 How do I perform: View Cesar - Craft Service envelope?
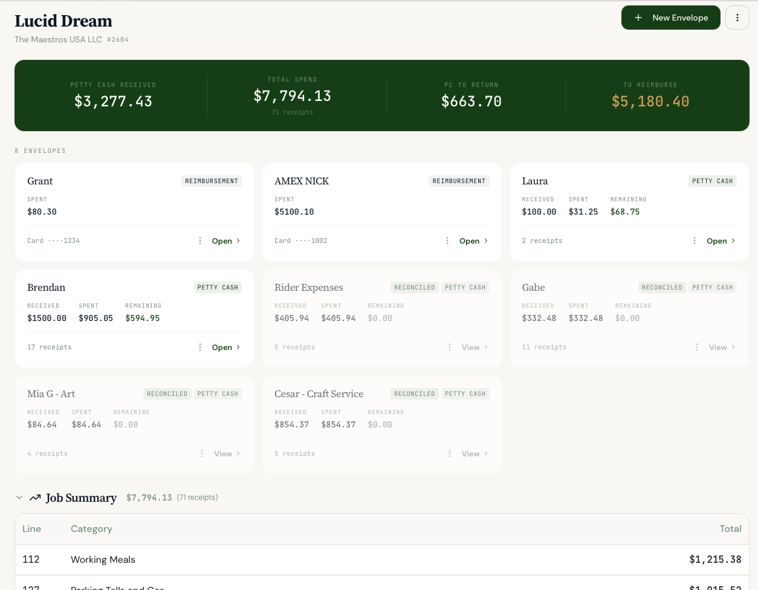(475, 453)
